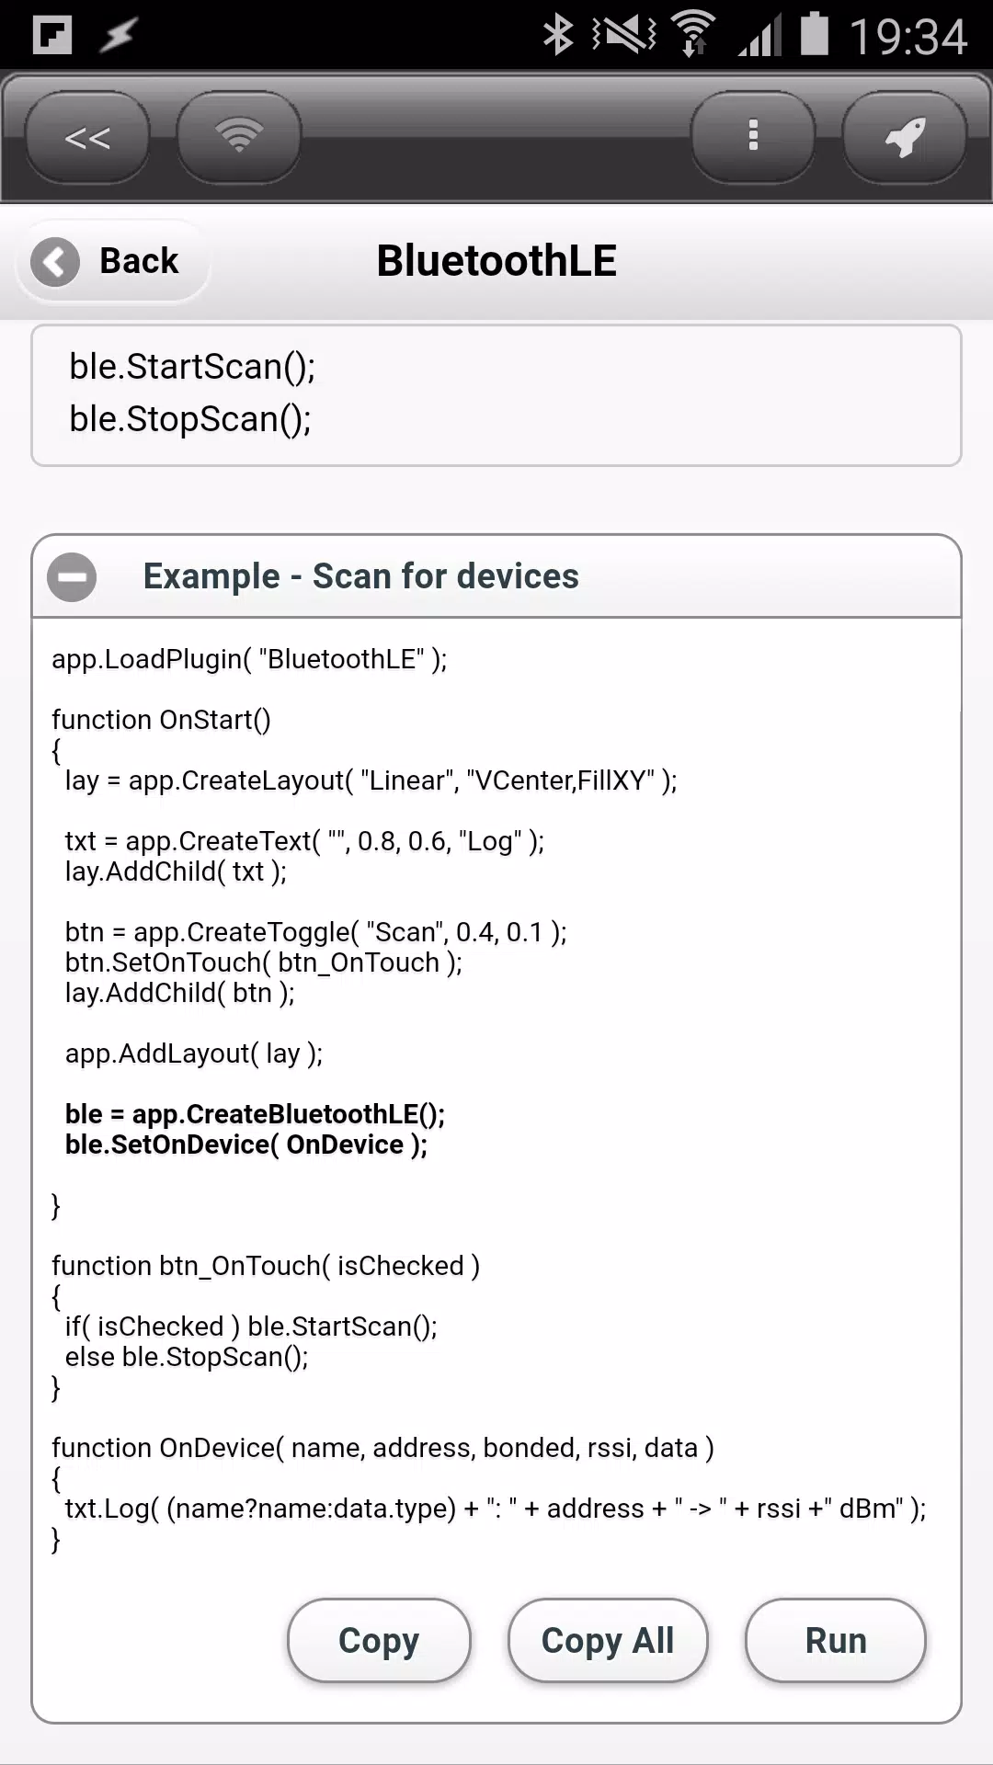
Task: Tap the bold CreateBluetoothLE code line
Action: [x=255, y=1114]
